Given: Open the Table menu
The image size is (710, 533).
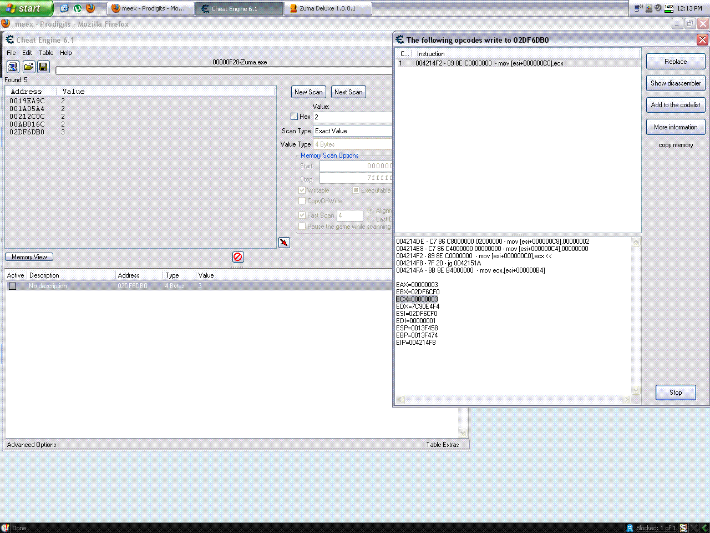Looking at the screenshot, I should tap(46, 53).
